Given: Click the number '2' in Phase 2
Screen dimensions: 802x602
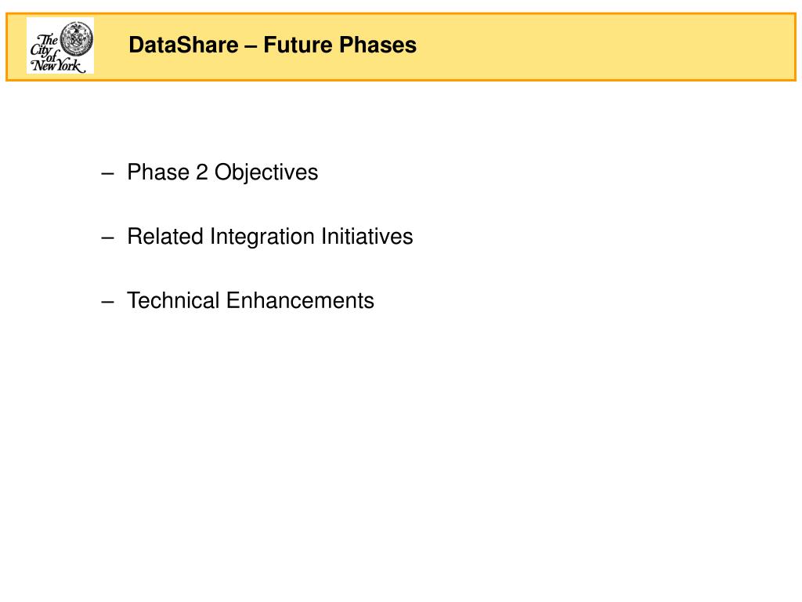Looking at the screenshot, I should pos(202,172).
